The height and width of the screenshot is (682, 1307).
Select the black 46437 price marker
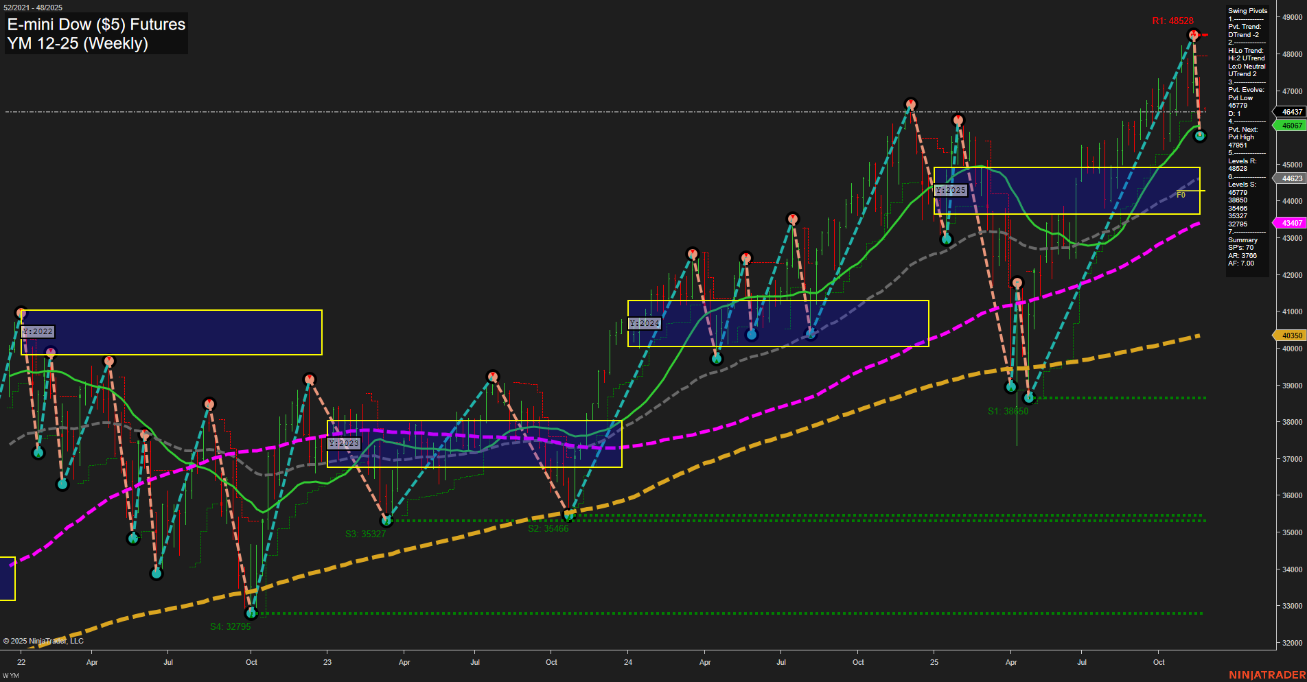point(1289,112)
